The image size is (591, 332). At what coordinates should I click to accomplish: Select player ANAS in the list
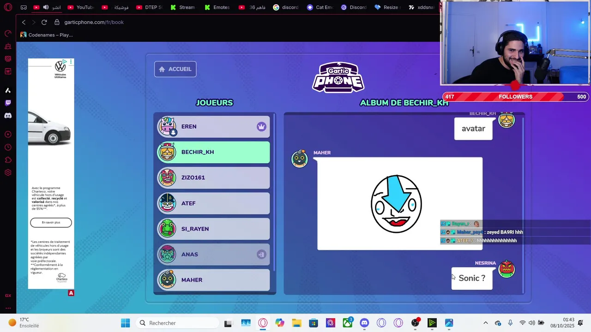213,254
